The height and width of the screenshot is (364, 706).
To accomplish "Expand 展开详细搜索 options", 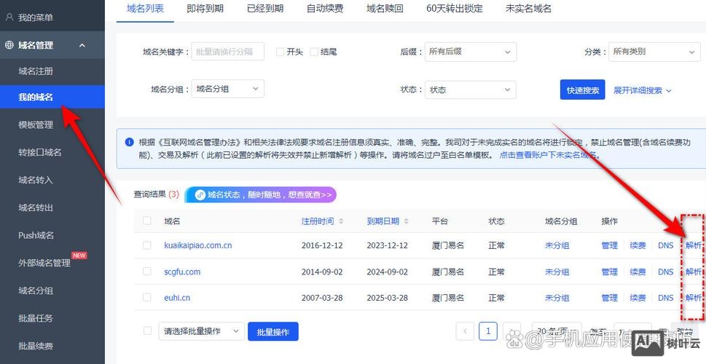I will coord(642,90).
